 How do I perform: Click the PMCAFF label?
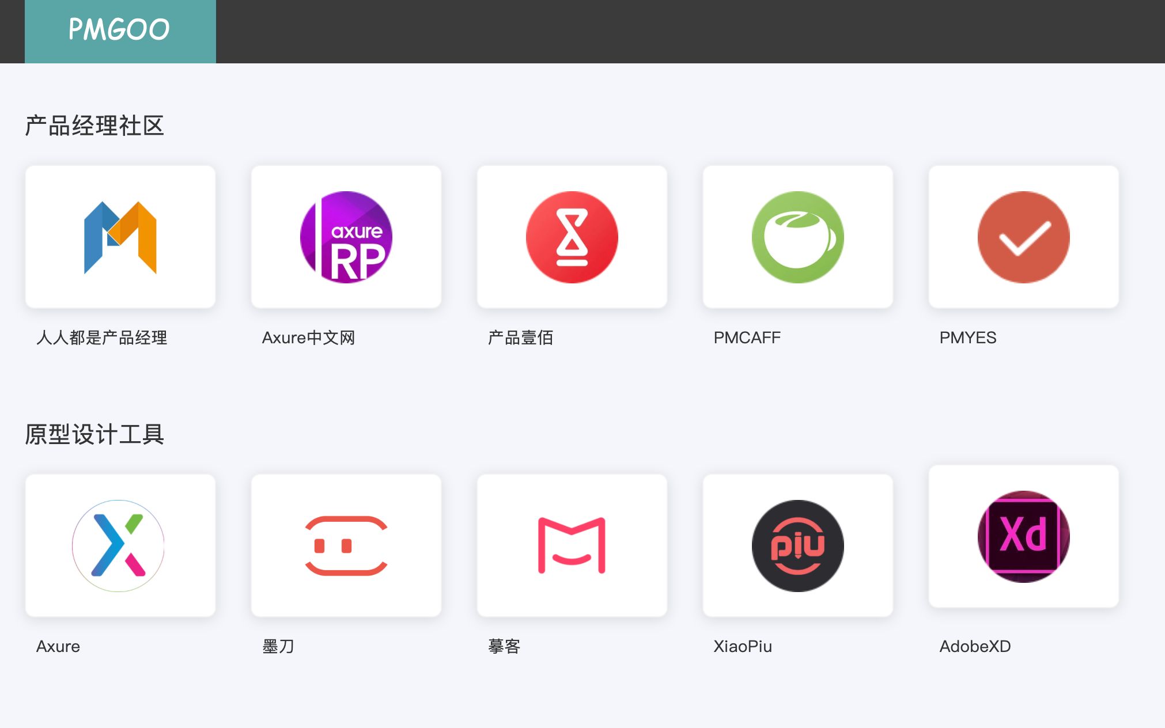[x=747, y=338]
